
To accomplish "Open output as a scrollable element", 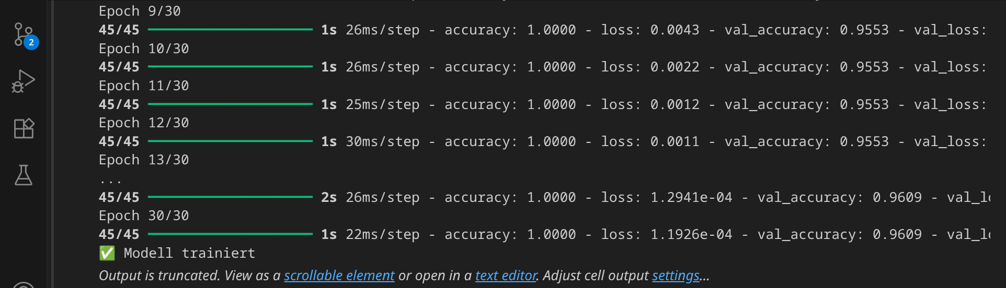I will click(339, 275).
